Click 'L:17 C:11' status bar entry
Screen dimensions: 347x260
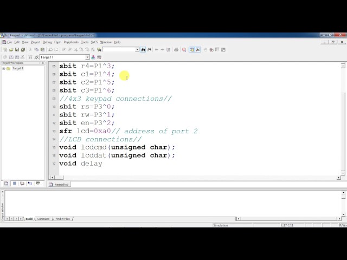287,225
